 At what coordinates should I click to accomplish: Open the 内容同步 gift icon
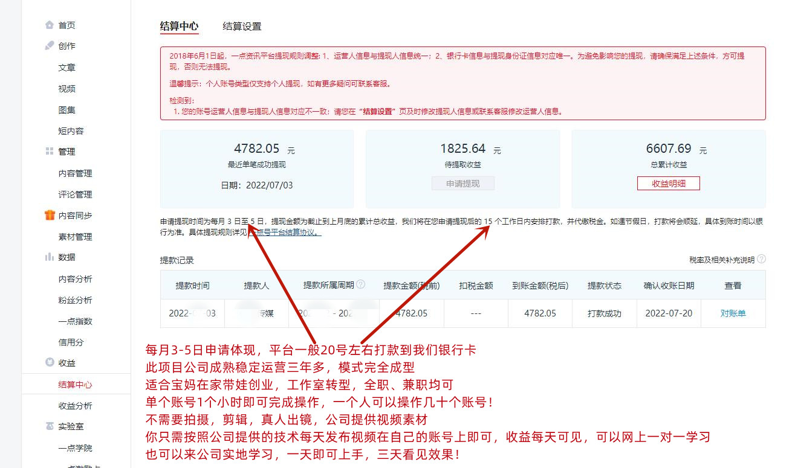tap(50, 215)
